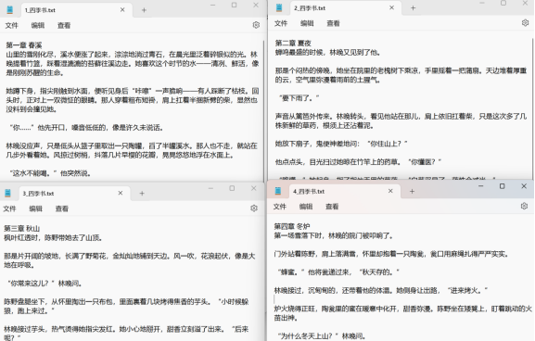Screen dimensions: 535x341
Task: Close the 3_四季书.txt tab
Action: click(121, 193)
